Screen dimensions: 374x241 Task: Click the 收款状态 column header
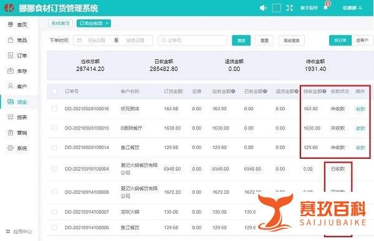pyautogui.click(x=340, y=91)
